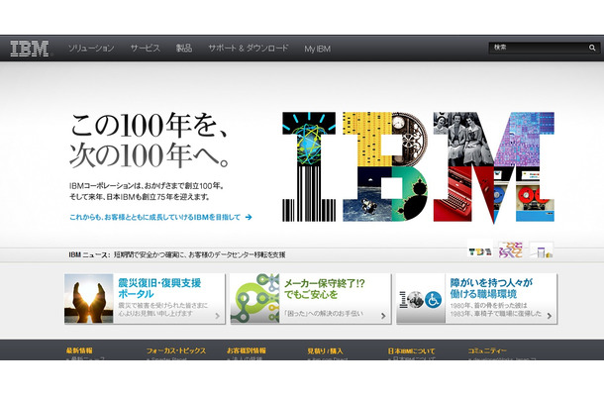Select the IBM collage carousel thumbnail
604x396 pixels.
pyautogui.click(x=480, y=250)
